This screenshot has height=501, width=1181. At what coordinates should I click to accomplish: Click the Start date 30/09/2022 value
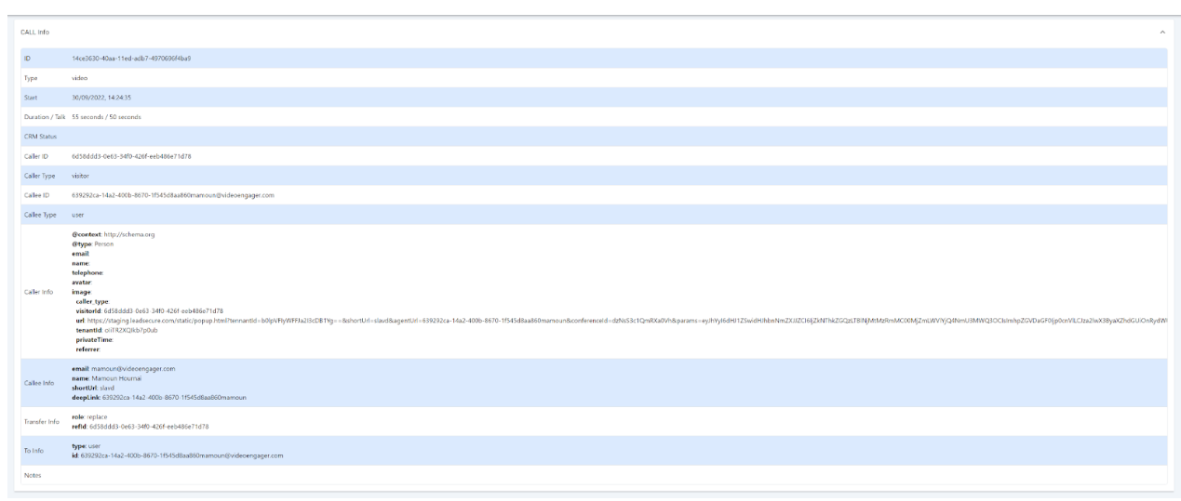101,98
